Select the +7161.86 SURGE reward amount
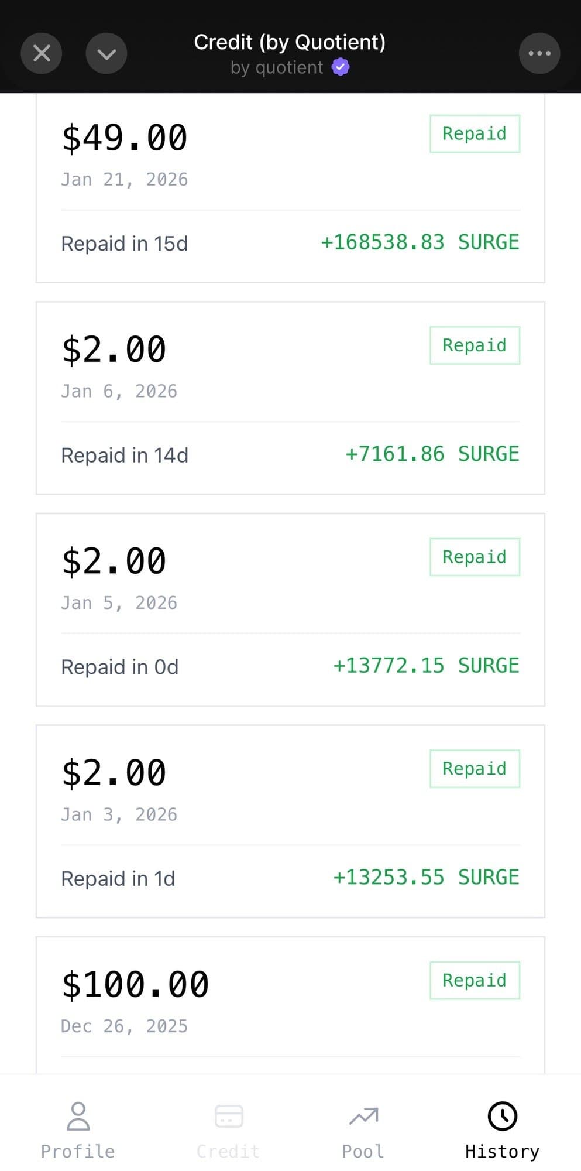The height and width of the screenshot is (1171, 581). coord(432,454)
